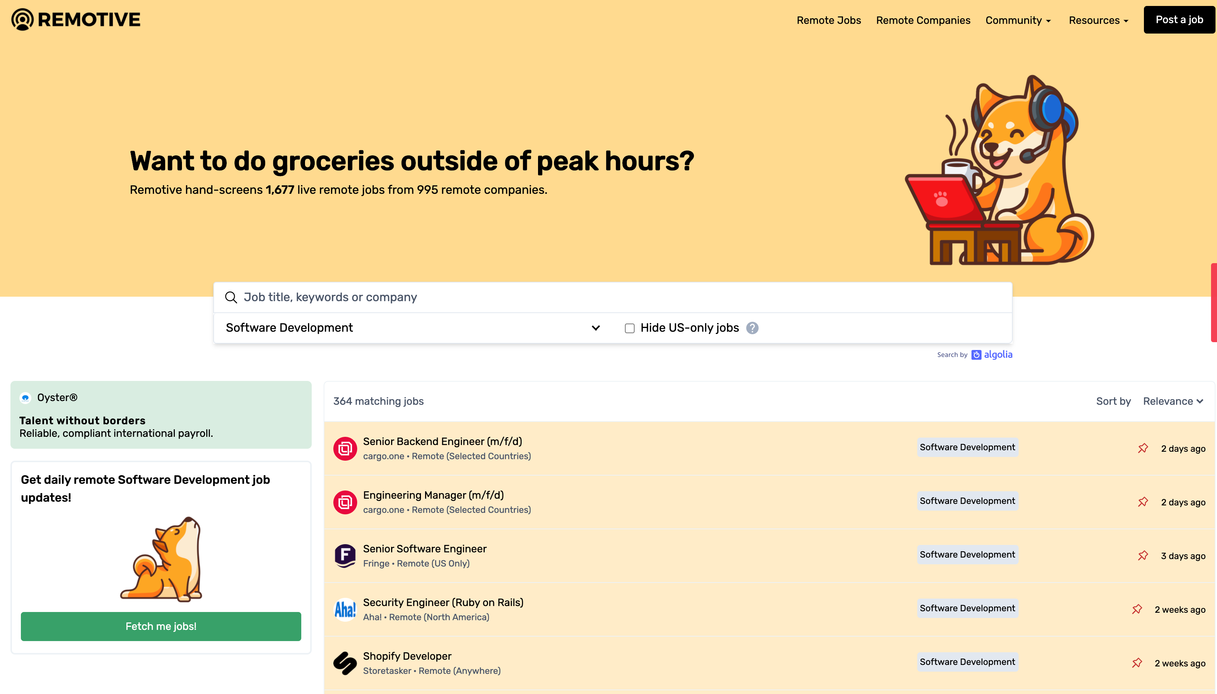Expand the Resources menu
This screenshot has height=694, width=1217.
click(1098, 20)
